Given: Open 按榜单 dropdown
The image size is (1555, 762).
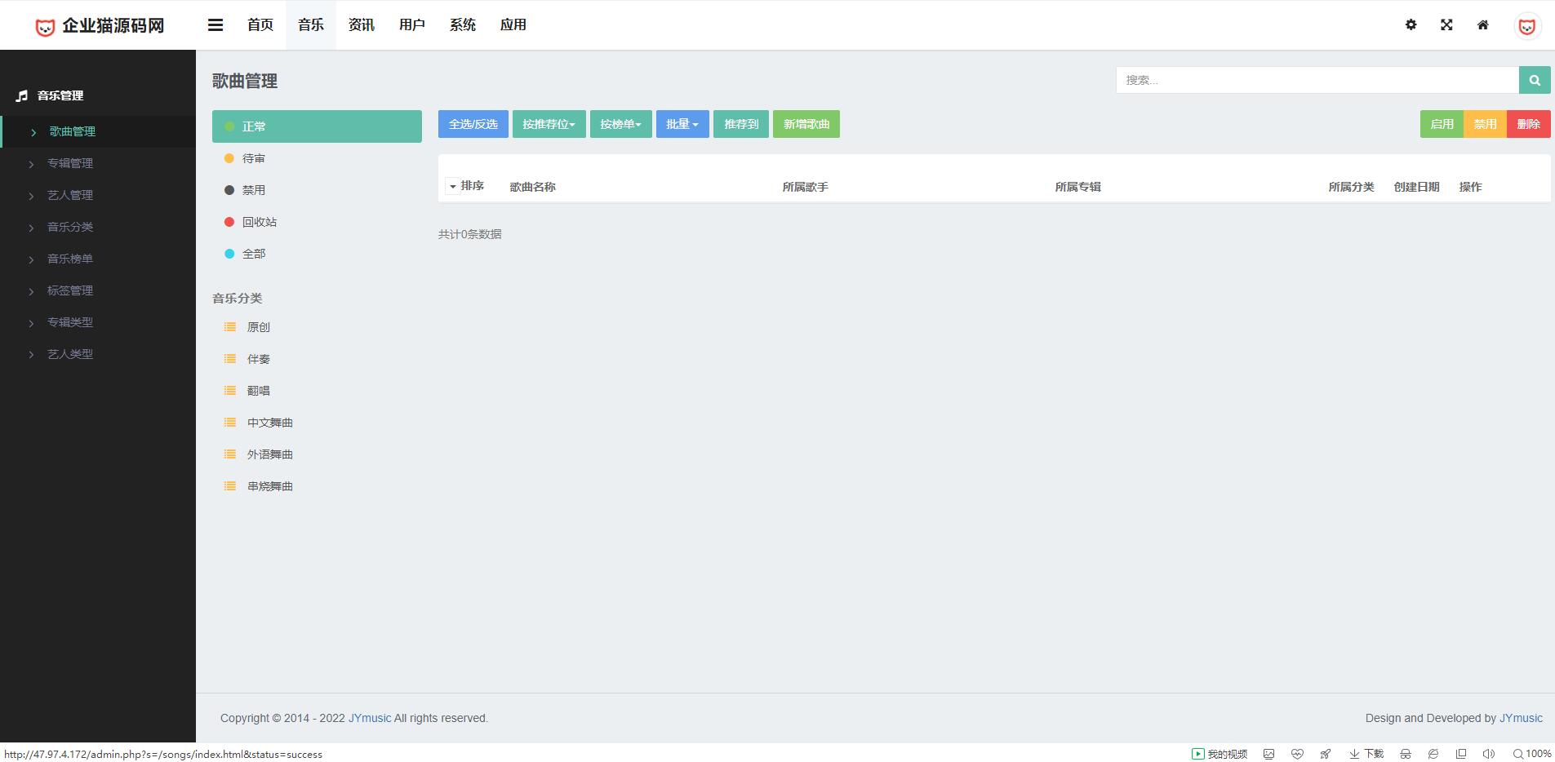Looking at the screenshot, I should point(620,124).
